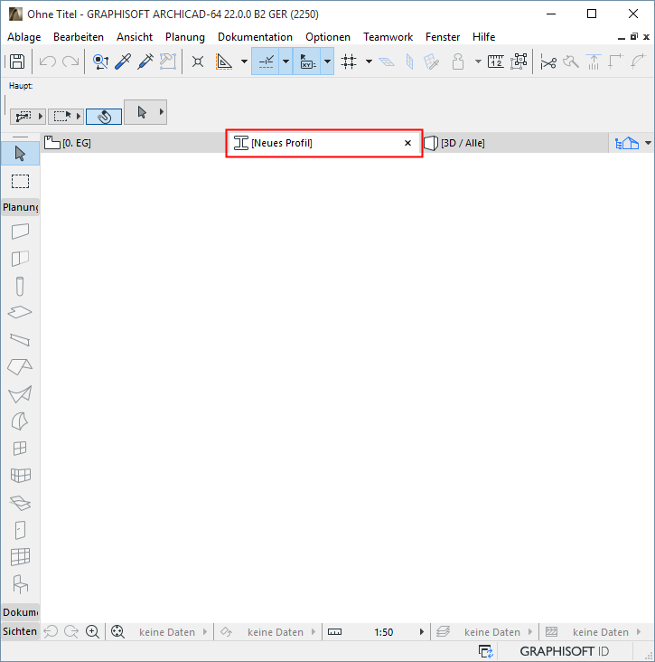The width and height of the screenshot is (655, 662).
Task: Open dropdown beside the lock icon
Action: (478, 61)
